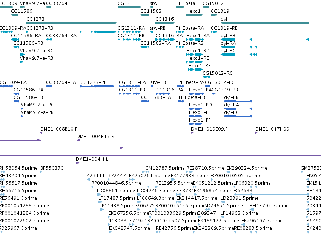The height and width of the screenshot is (234, 321).
Task: Select transcript CG1319-RB
Action: [214, 32]
